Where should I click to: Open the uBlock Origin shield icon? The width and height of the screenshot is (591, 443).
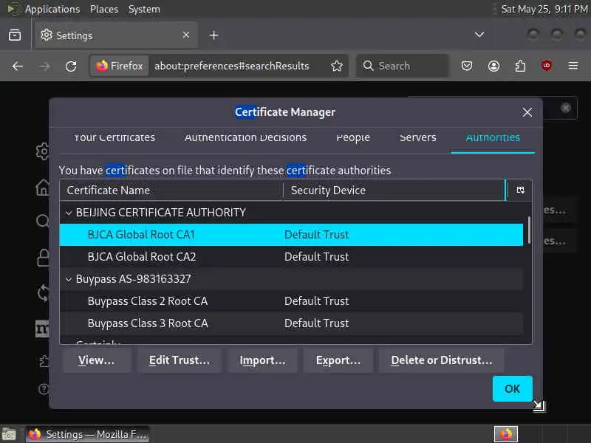pos(547,66)
